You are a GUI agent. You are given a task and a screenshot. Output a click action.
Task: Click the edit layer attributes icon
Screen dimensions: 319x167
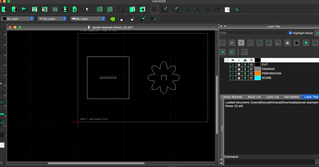point(232,52)
